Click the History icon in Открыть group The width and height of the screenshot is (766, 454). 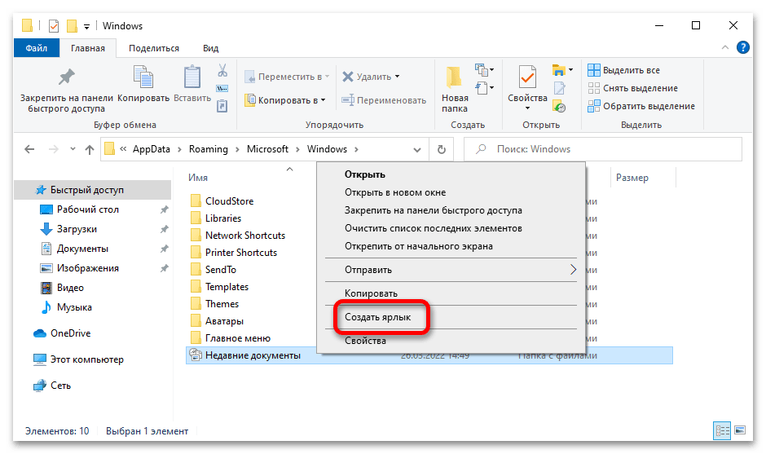559,106
